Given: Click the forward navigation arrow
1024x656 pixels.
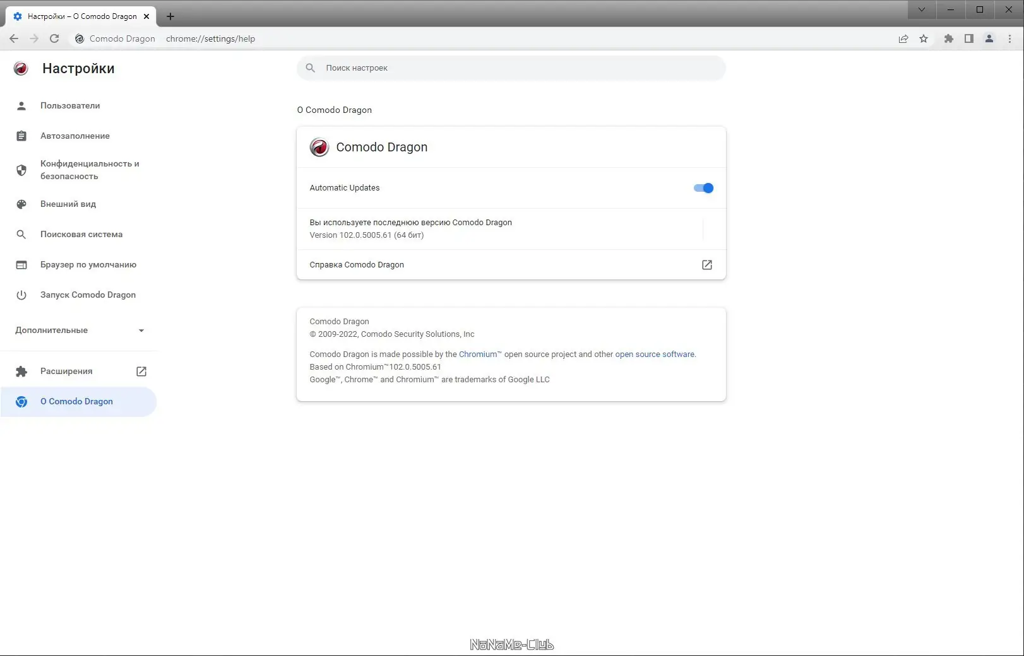Looking at the screenshot, I should [34, 38].
